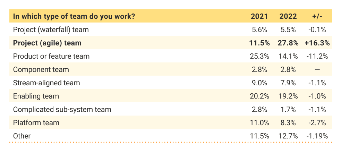
Task: Click the dash in Component team row
Action: point(317,70)
